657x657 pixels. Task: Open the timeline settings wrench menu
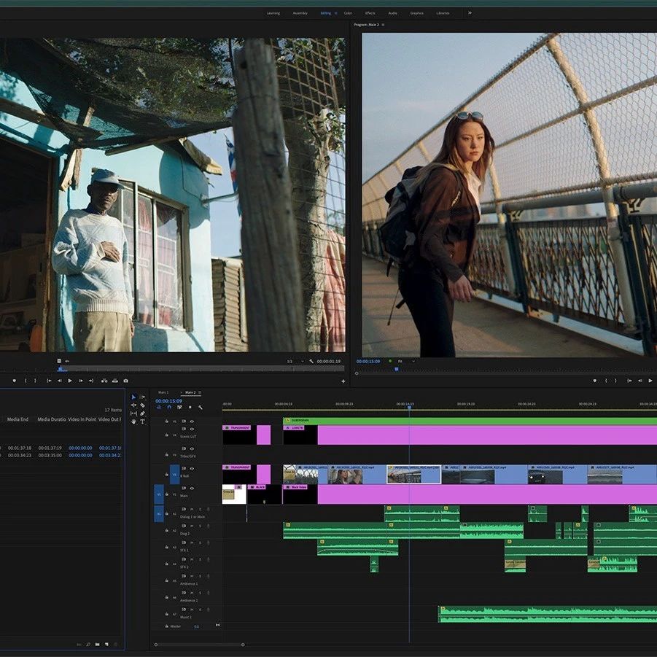(x=200, y=407)
